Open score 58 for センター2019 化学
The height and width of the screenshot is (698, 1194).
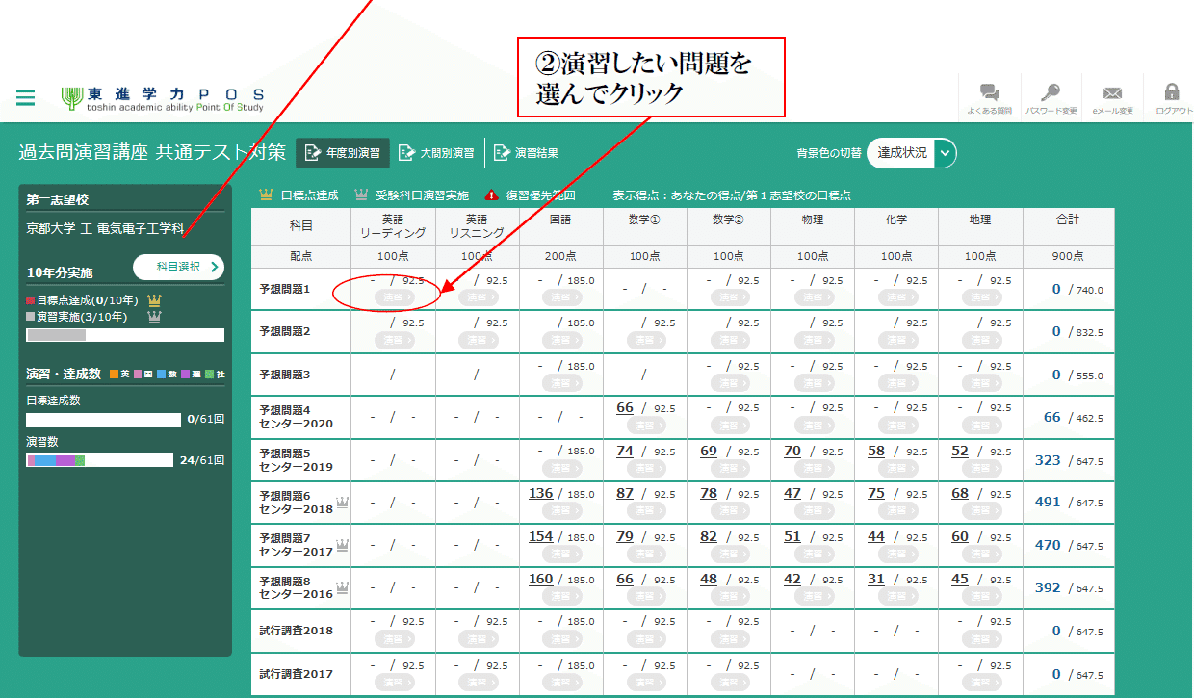pyautogui.click(x=876, y=451)
